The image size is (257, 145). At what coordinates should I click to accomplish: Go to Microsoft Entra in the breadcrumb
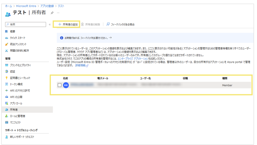26,6
